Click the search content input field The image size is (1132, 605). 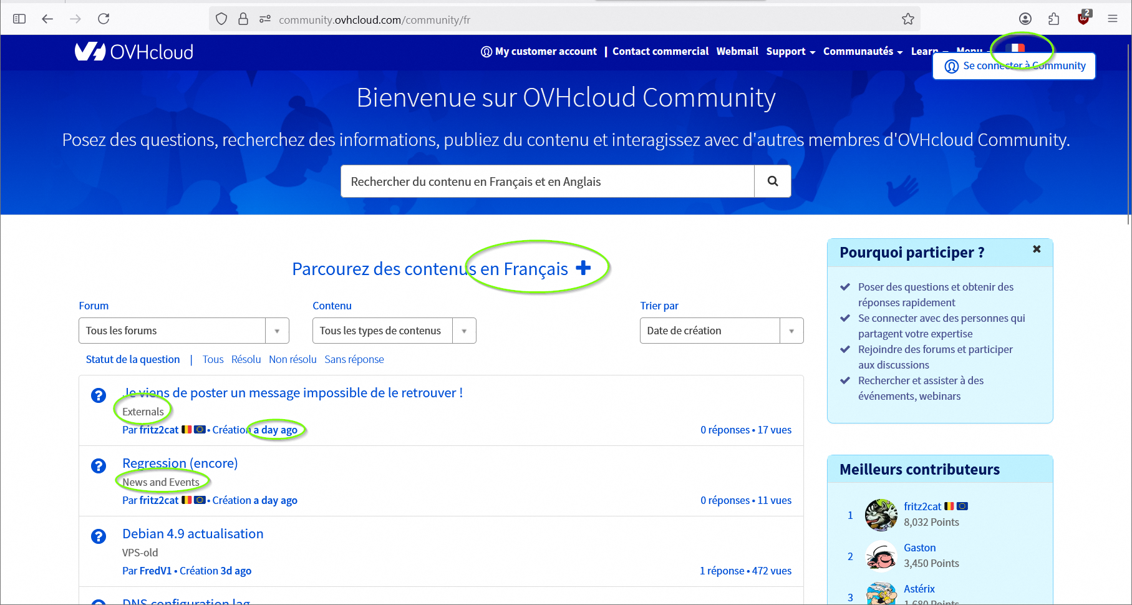click(548, 181)
